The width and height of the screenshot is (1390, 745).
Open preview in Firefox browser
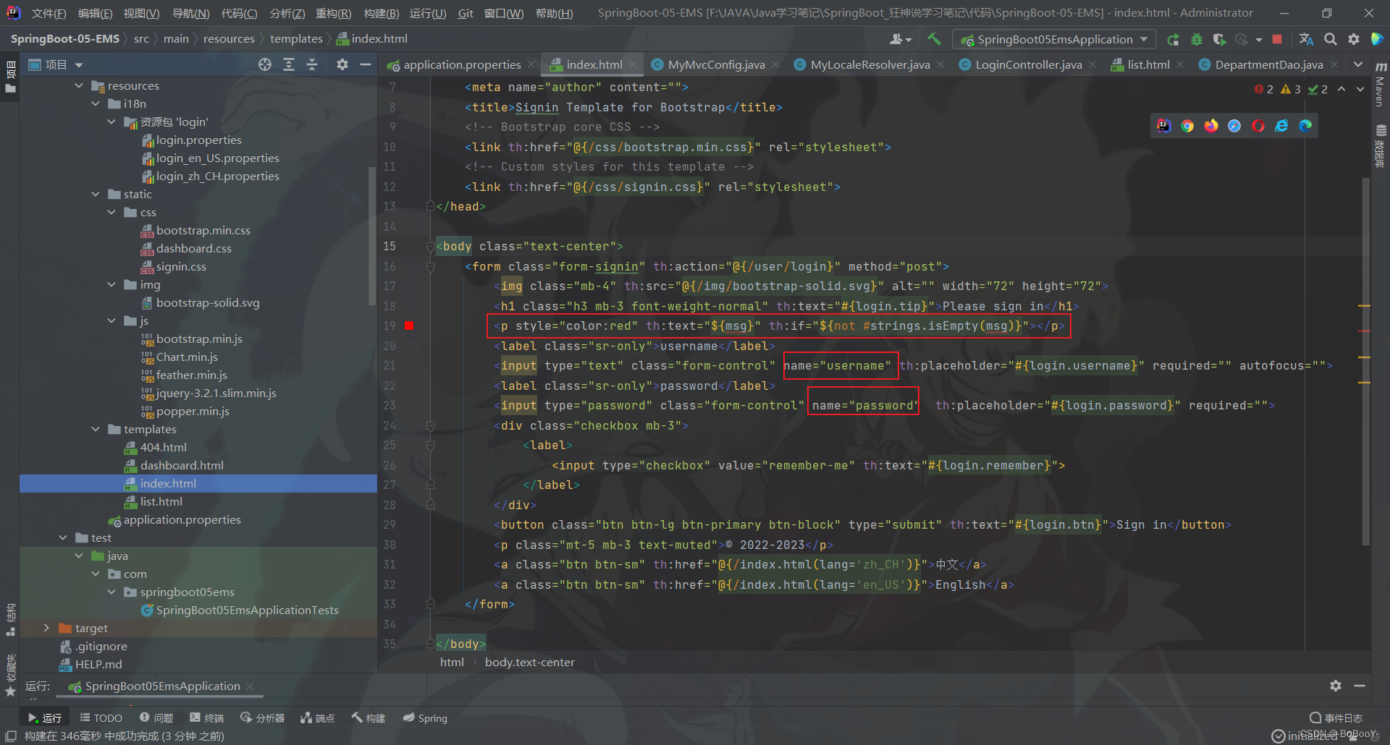coord(1211,126)
